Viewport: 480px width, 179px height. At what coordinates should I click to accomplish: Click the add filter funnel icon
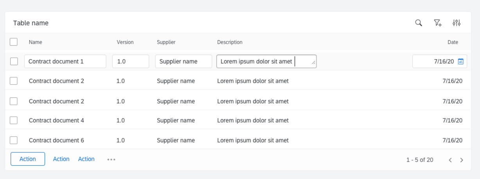coord(438,23)
